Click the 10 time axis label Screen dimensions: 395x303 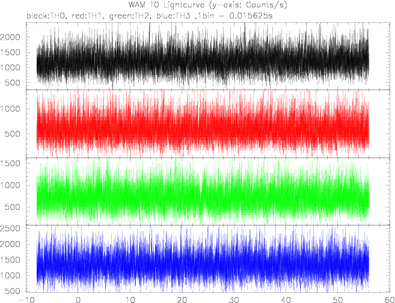tap(130, 300)
